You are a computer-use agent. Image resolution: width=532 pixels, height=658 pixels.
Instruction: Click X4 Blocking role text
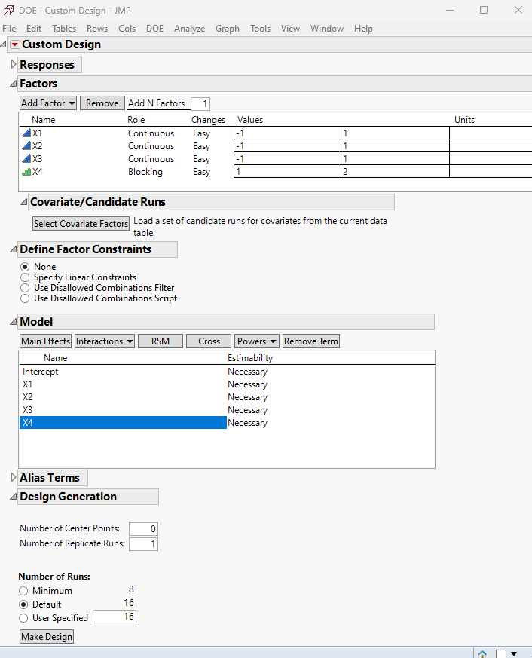tap(145, 172)
